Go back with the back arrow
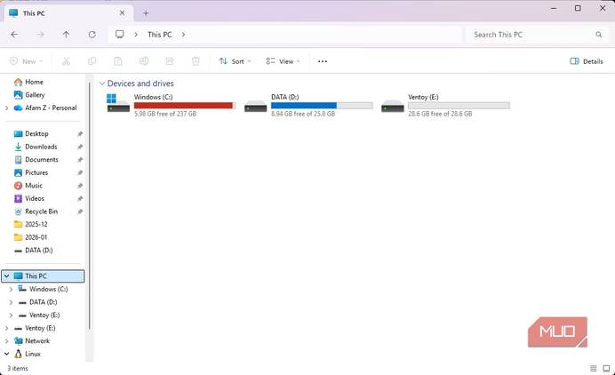The image size is (615, 375). click(14, 35)
